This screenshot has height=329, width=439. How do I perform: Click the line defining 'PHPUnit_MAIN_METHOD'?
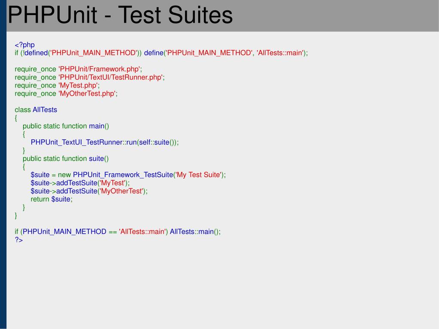161,53
